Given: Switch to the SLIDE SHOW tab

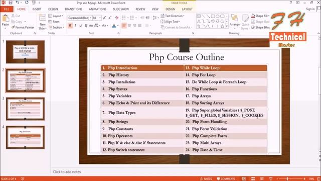Looking at the screenshot, I should [121, 9].
